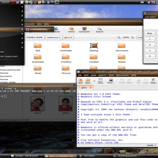Click the Paste clipboard icon in gedit

(x=153, y=81)
